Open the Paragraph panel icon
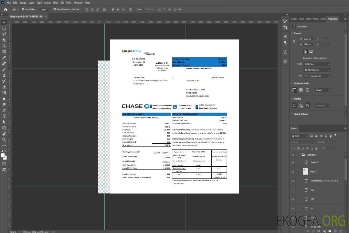The width and height of the screenshot is (349, 233). tap(285, 43)
